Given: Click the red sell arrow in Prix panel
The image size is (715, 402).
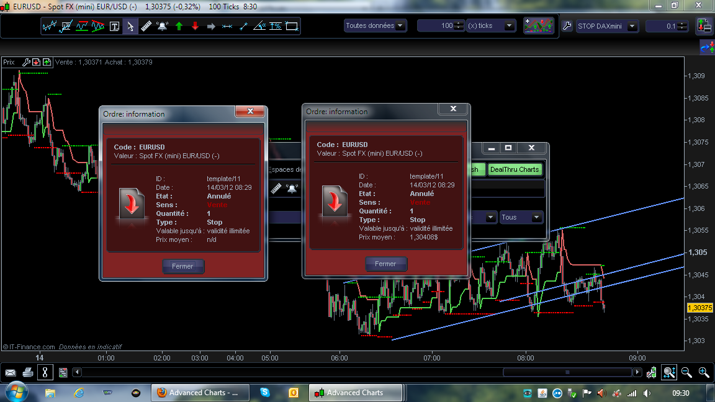Looking at the screenshot, I should pos(36,62).
